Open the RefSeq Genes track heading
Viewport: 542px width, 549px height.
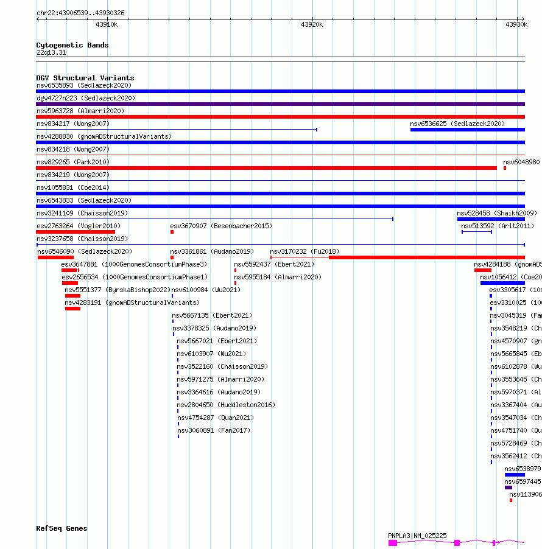(62, 528)
